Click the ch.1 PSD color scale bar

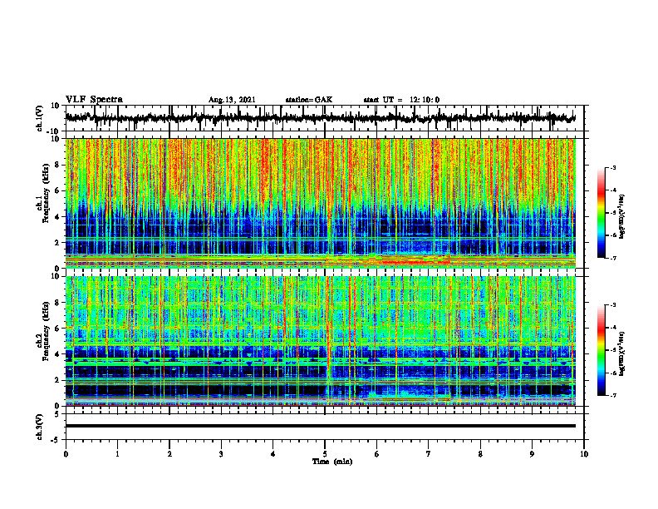(x=601, y=213)
